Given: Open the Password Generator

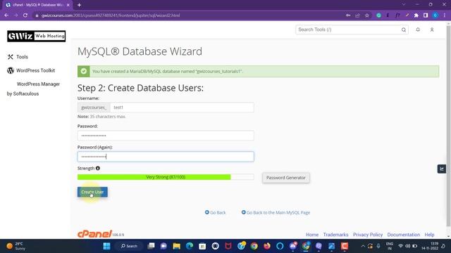Looking at the screenshot, I should [x=286, y=178].
